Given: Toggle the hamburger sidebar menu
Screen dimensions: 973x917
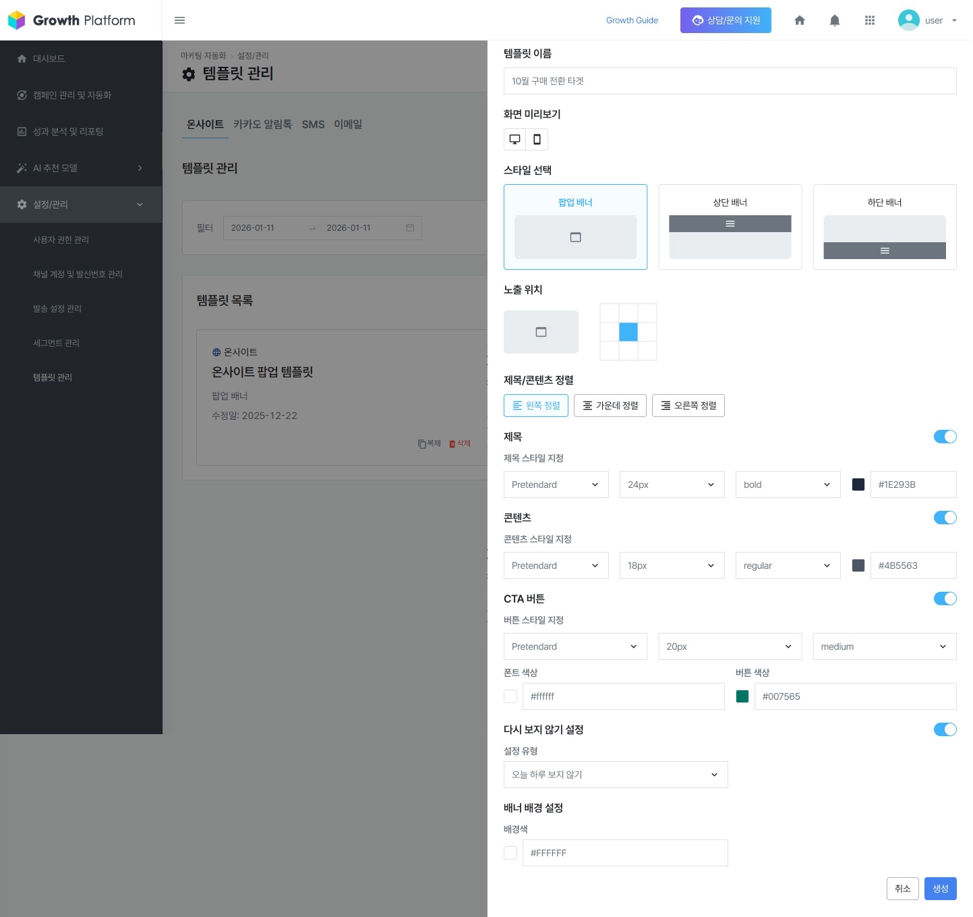Looking at the screenshot, I should [x=179, y=20].
